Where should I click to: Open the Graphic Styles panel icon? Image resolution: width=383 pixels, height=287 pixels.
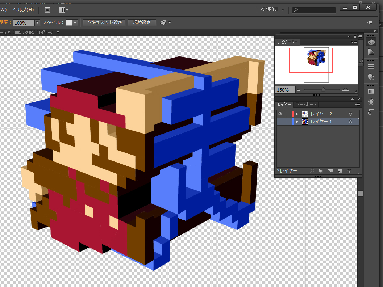pos(371,112)
